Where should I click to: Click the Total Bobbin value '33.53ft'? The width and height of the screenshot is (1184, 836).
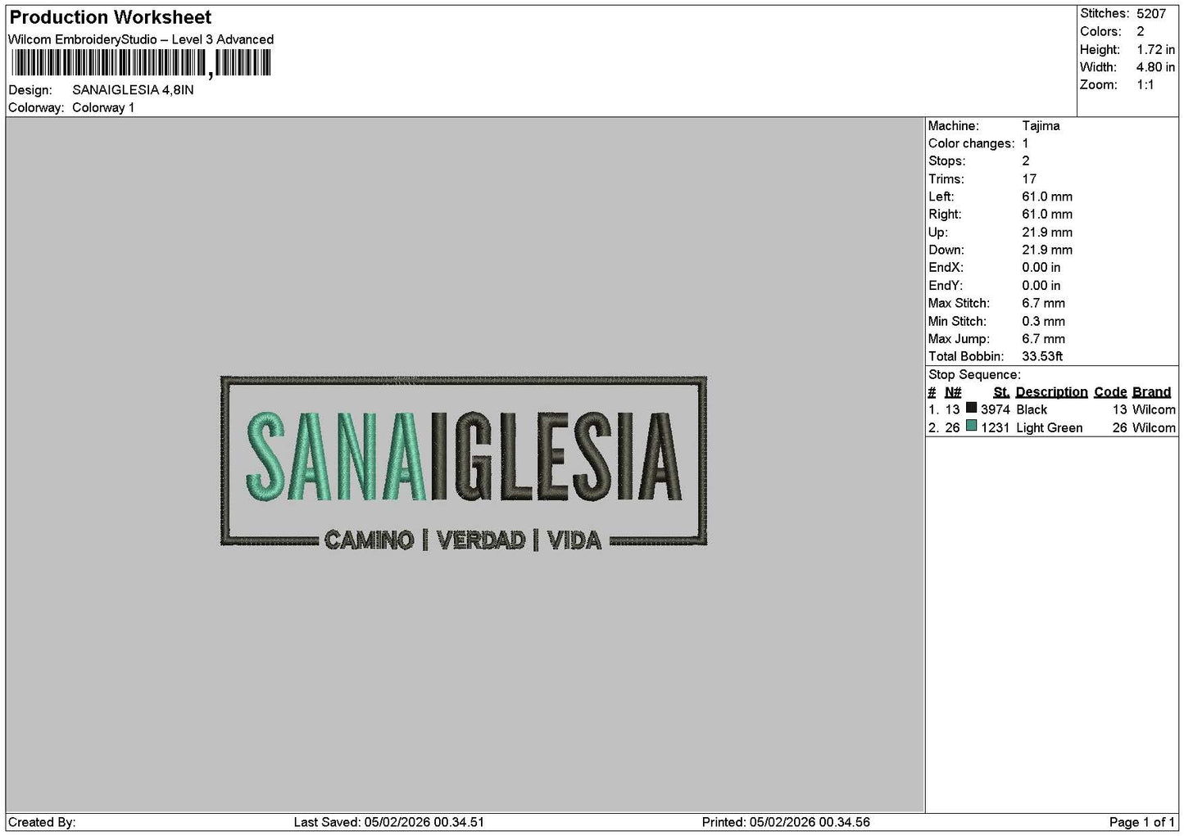click(x=1042, y=357)
